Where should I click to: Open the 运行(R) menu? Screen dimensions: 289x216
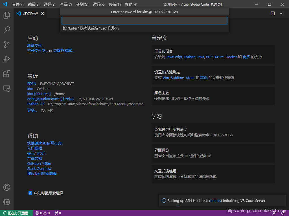tap(98, 4)
